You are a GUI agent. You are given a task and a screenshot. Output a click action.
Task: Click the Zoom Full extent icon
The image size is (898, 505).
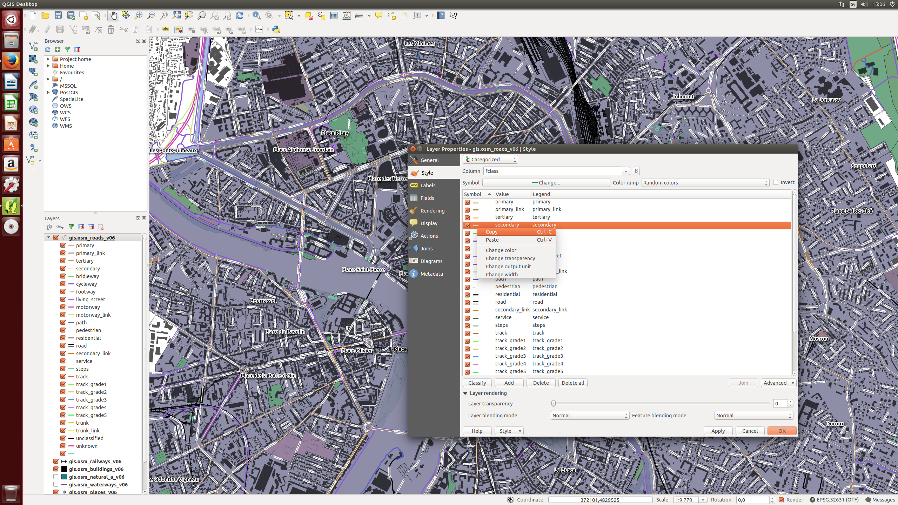click(176, 15)
